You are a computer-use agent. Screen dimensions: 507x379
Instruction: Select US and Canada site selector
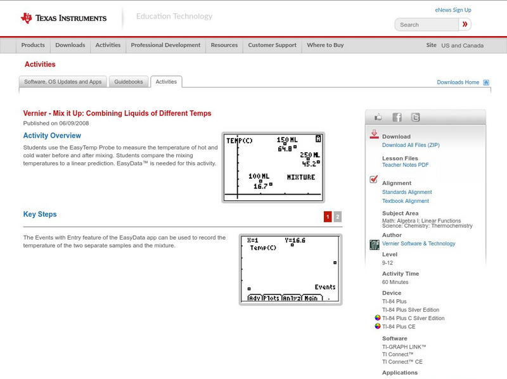(463, 46)
